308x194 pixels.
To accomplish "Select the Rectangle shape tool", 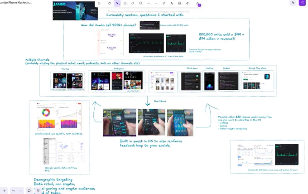I will (125, 3).
